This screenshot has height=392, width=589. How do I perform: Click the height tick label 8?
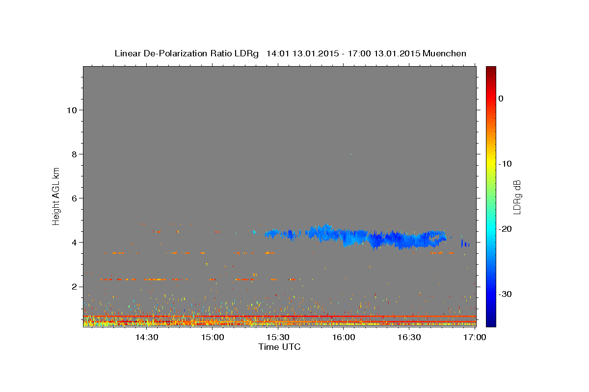tap(73, 154)
